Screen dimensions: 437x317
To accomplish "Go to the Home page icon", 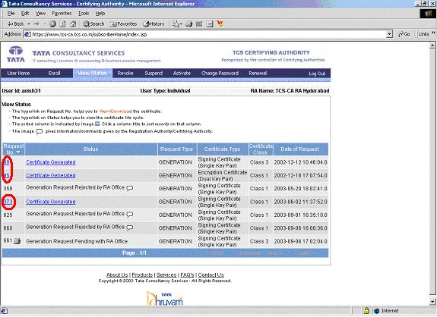I will tap(73, 24).
